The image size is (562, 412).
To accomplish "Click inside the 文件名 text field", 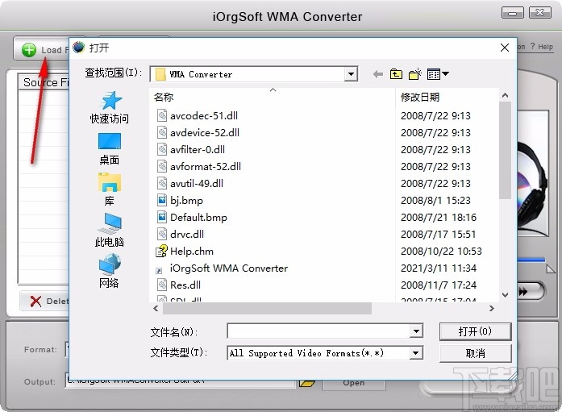I will coord(318,331).
